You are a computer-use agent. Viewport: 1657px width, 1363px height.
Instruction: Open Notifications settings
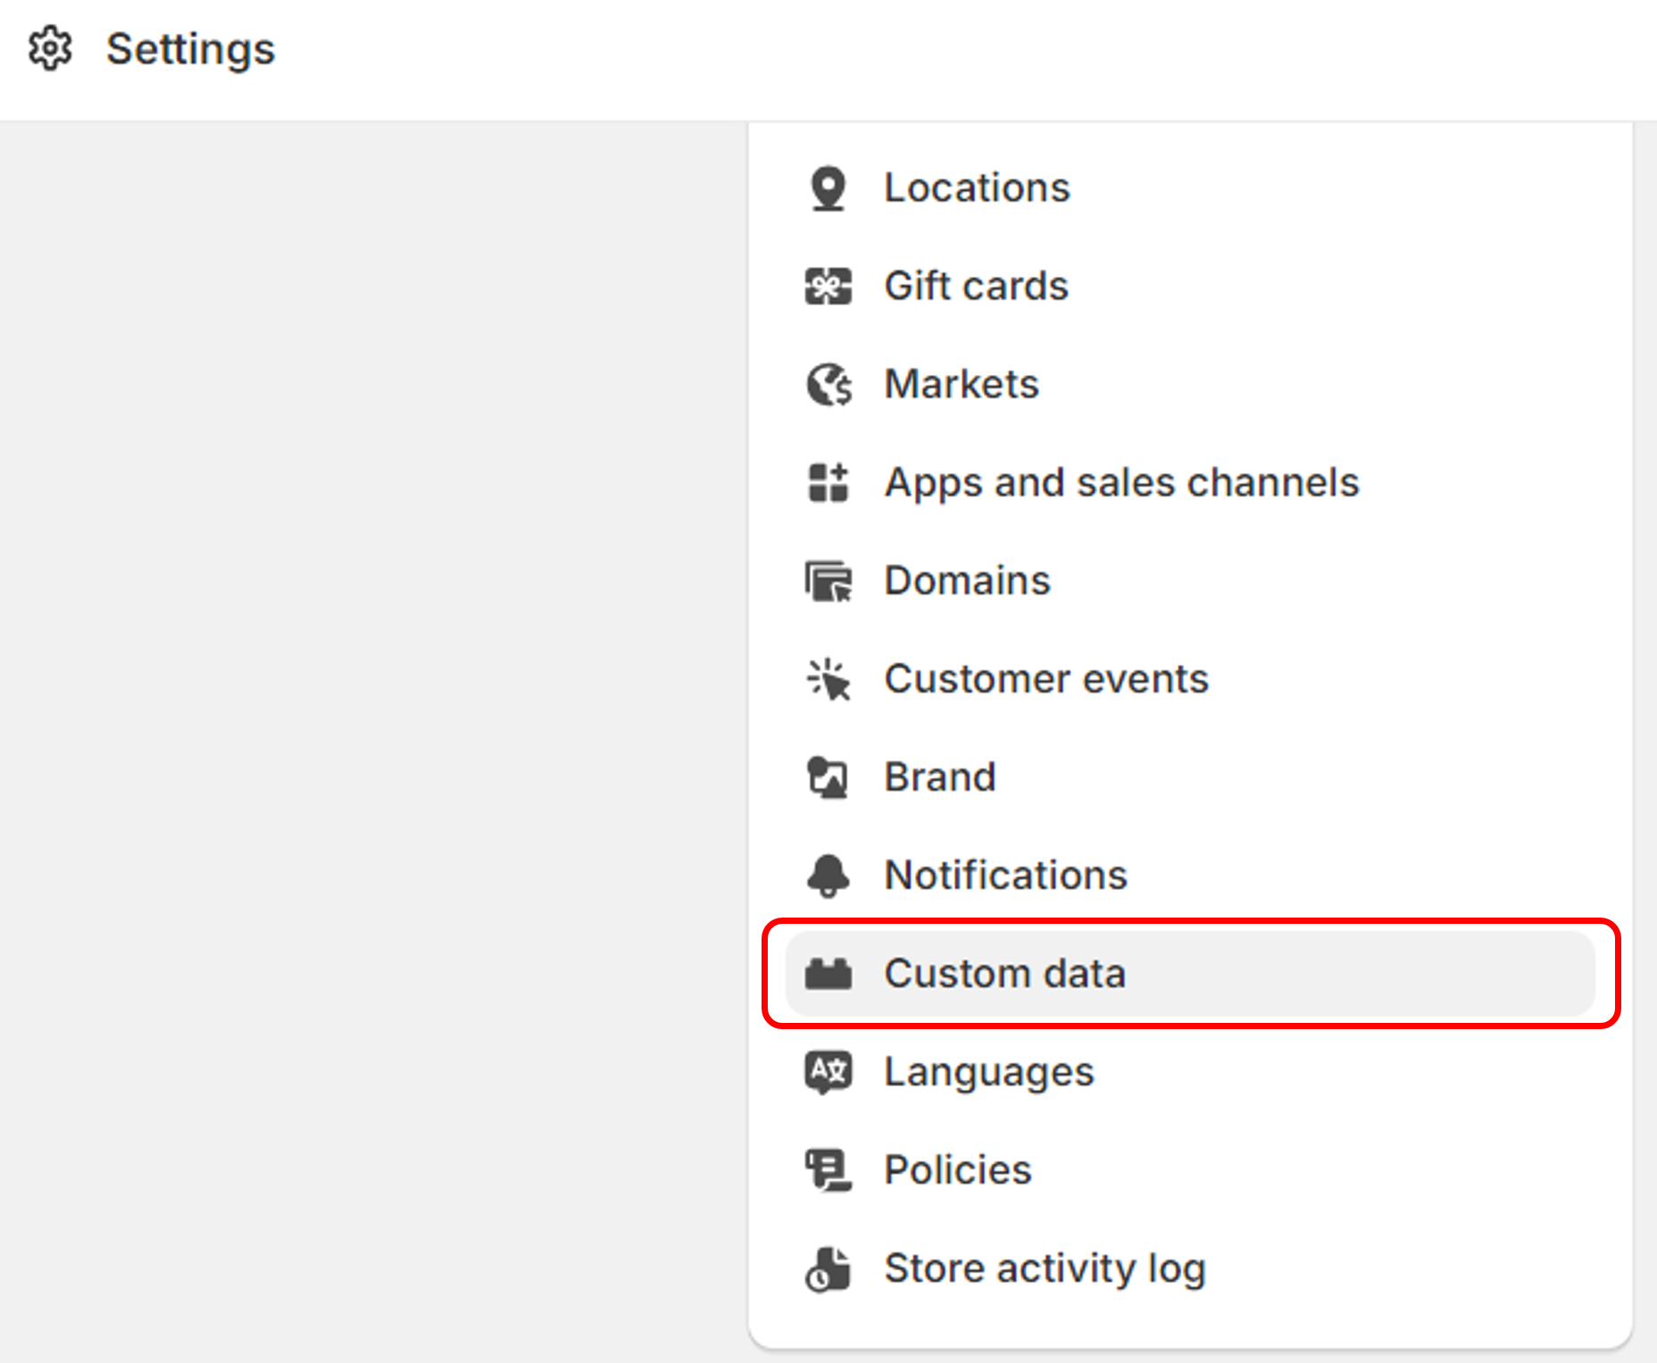(1190, 876)
